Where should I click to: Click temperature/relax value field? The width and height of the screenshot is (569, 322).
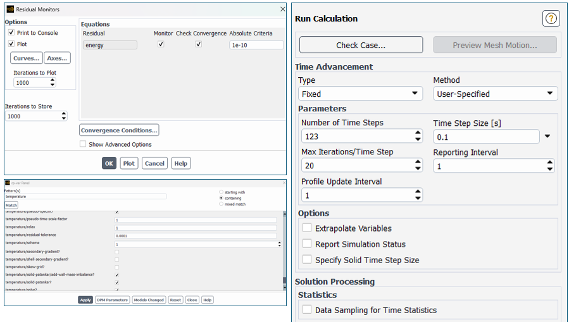point(196,228)
